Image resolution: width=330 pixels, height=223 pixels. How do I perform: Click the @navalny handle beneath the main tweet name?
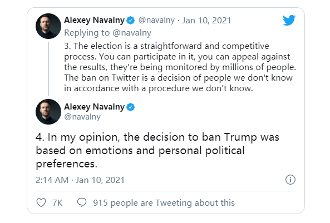(x=82, y=117)
